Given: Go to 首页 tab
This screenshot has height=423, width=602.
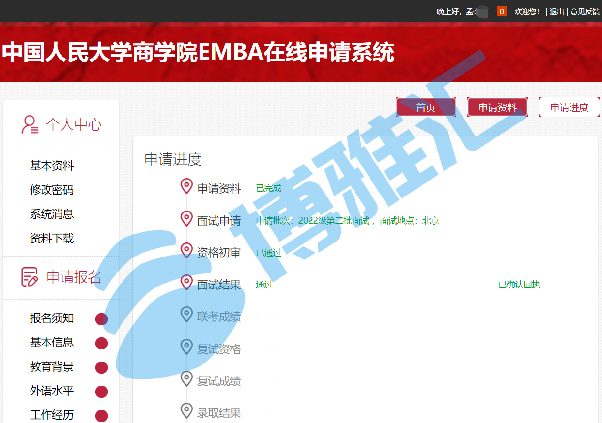Looking at the screenshot, I should (x=426, y=107).
